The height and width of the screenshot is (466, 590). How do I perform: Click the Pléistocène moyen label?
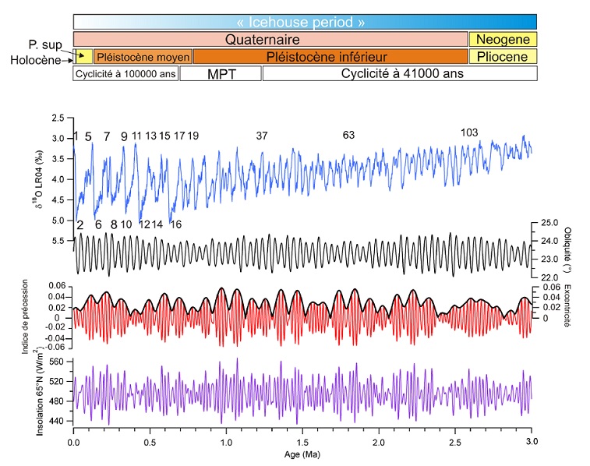click(143, 57)
